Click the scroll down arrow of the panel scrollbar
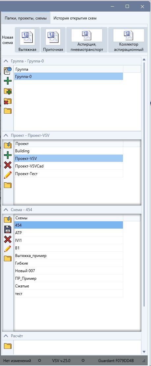 pos(144,351)
